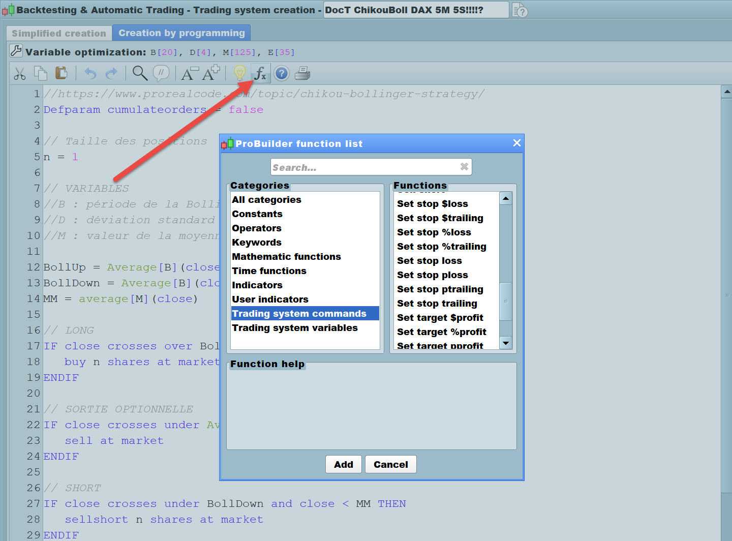
Task: Select the All categories entry
Action: [x=305, y=200]
